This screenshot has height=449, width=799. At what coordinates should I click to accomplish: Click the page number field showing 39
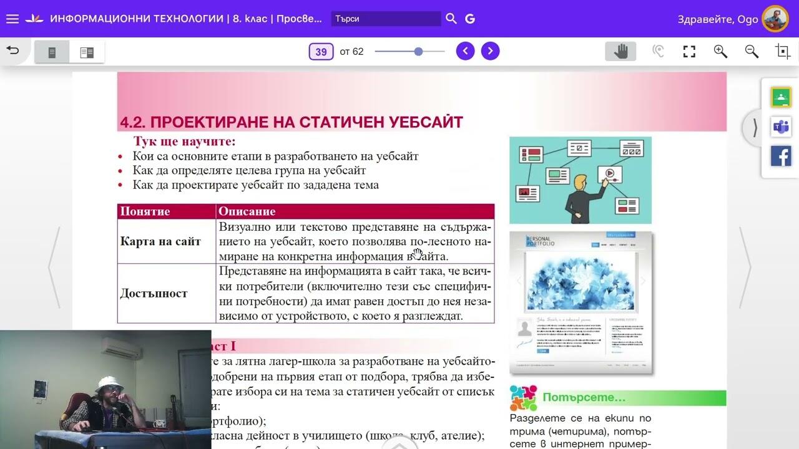pyautogui.click(x=321, y=52)
